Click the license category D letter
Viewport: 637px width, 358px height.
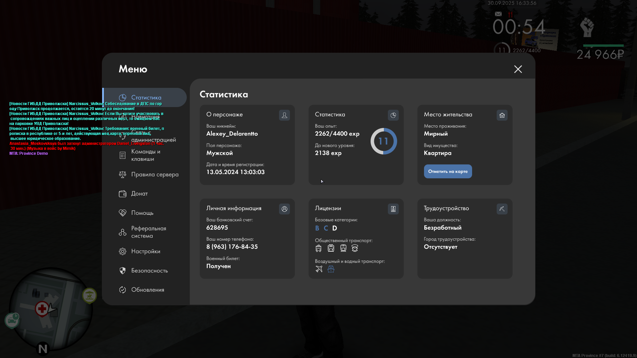(x=334, y=228)
